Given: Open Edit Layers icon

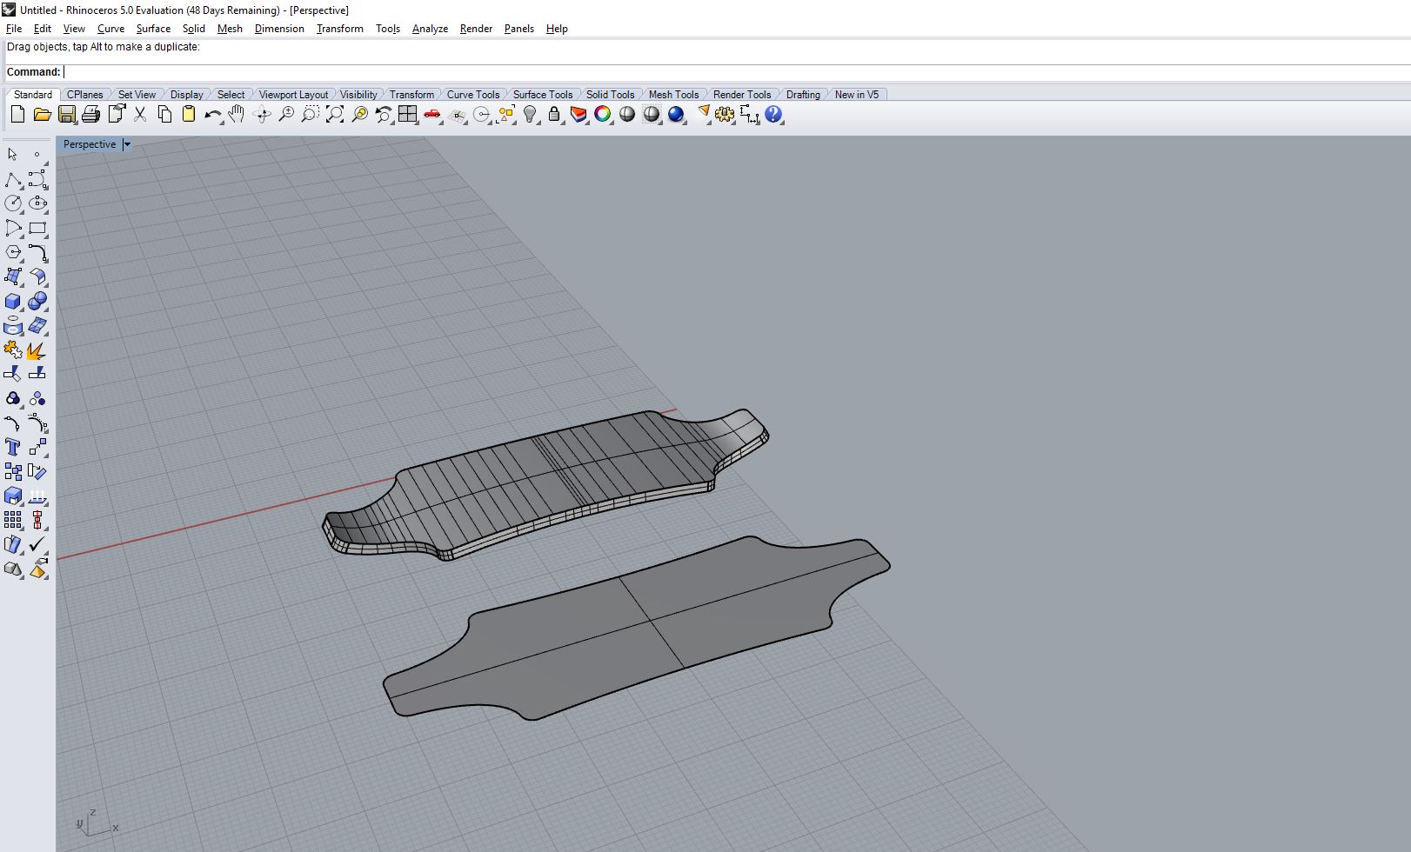Looking at the screenshot, I should point(578,114).
